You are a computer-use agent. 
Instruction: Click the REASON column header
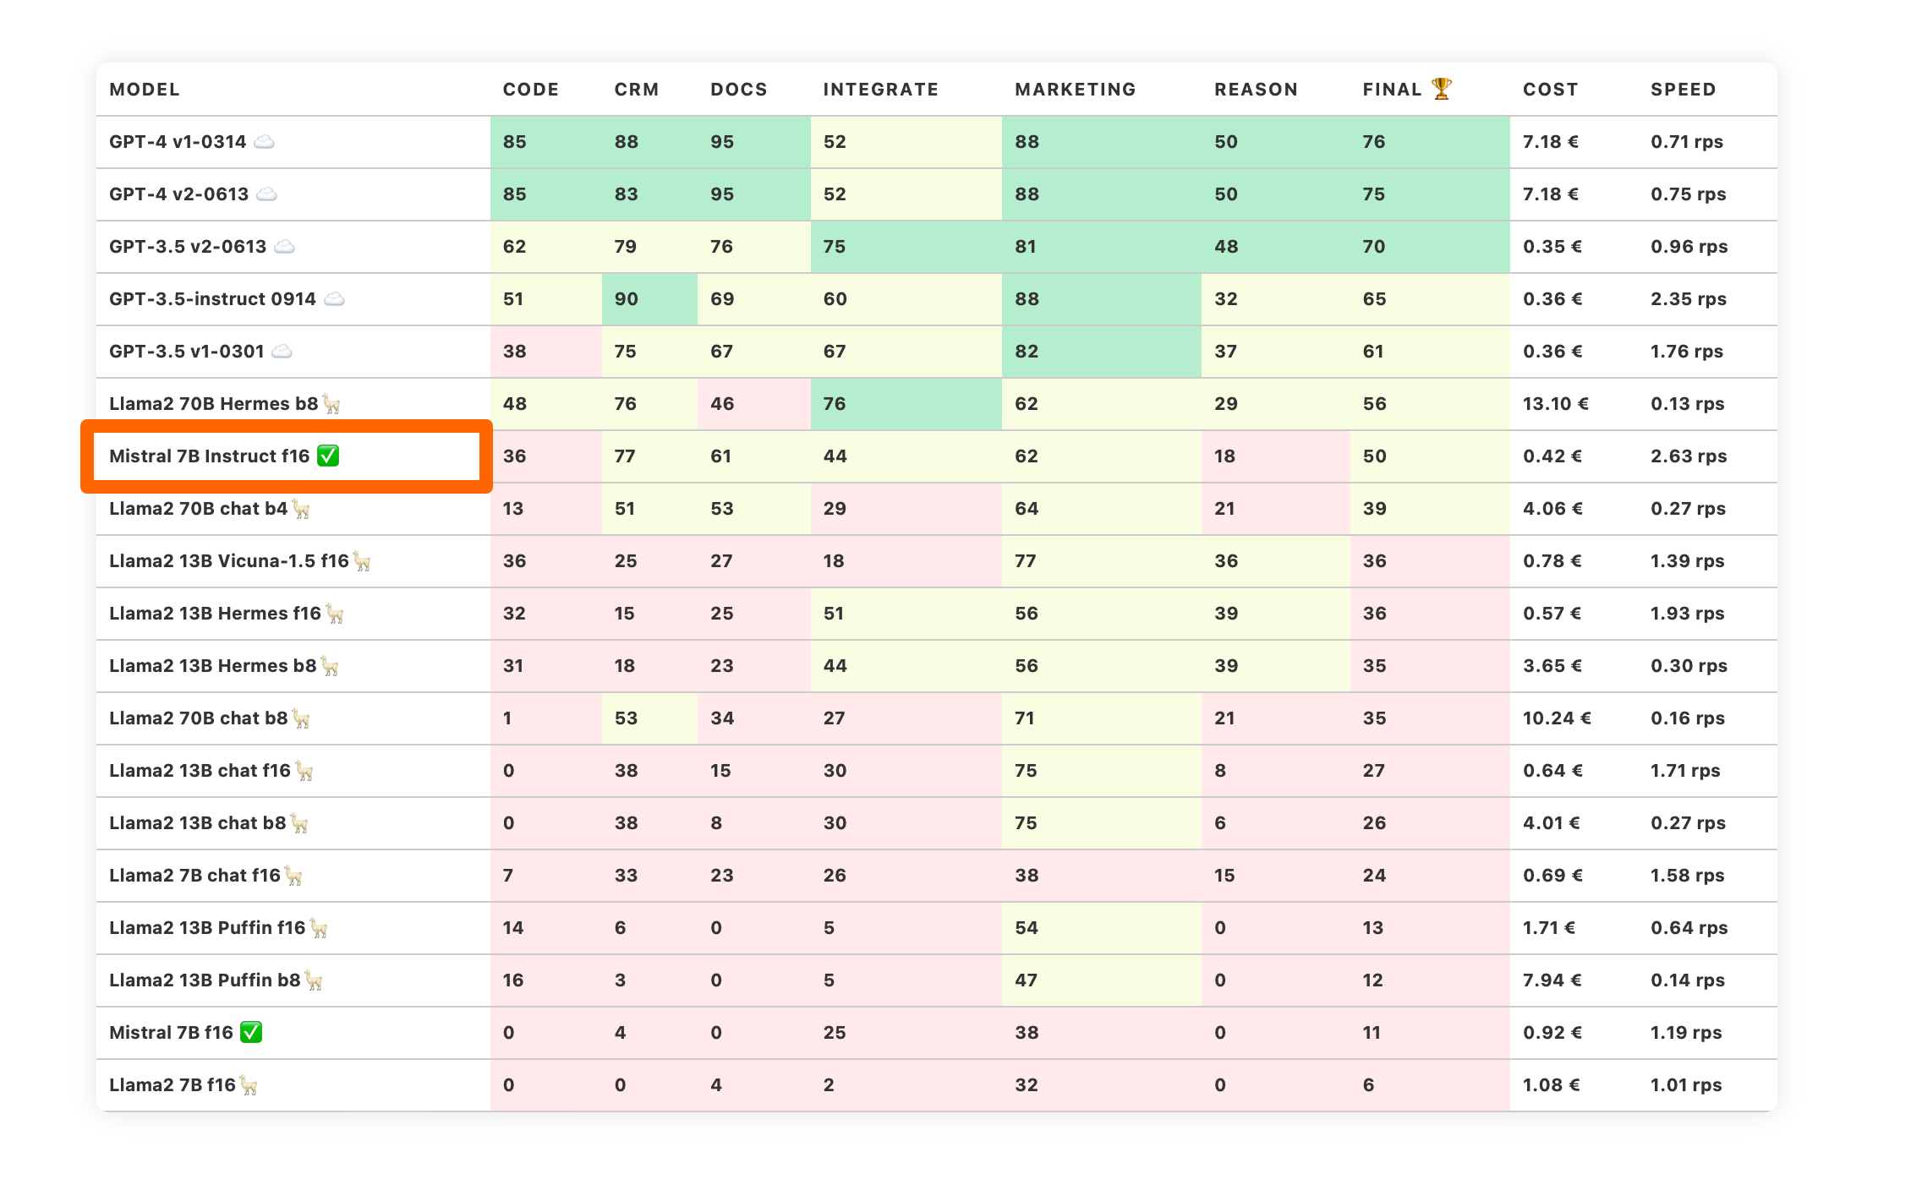tap(1257, 90)
